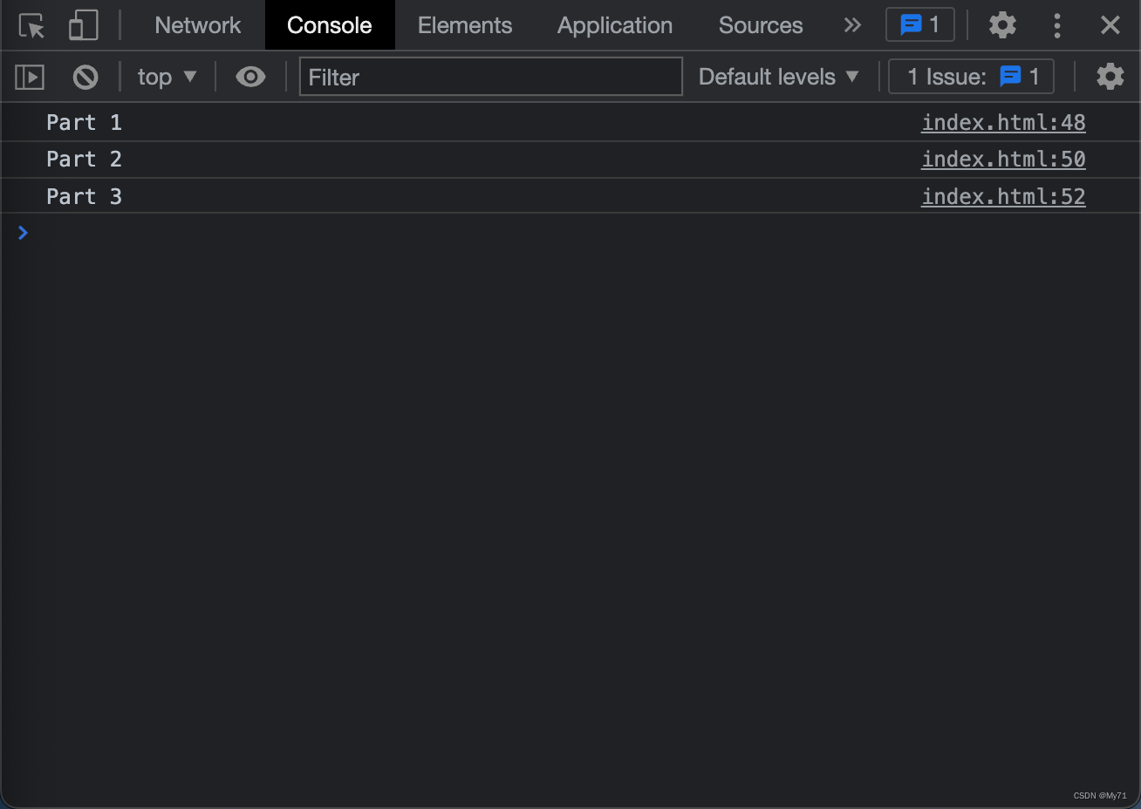This screenshot has width=1141, height=809.
Task: Click the Filter input field
Action: point(490,77)
